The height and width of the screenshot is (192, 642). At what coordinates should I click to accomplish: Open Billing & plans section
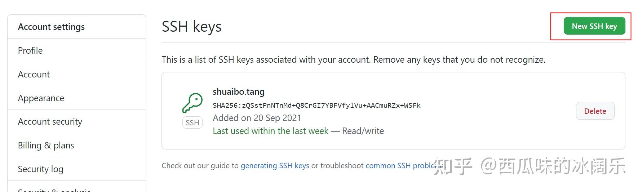coord(46,145)
